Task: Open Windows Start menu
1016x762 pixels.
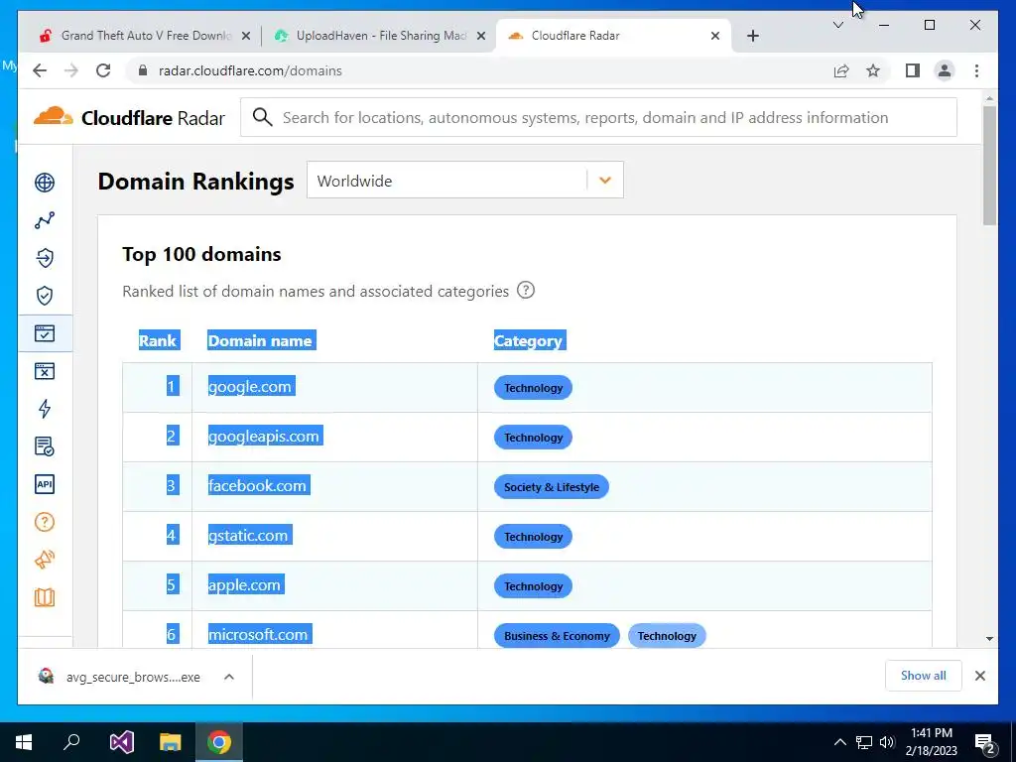Action: point(24,742)
